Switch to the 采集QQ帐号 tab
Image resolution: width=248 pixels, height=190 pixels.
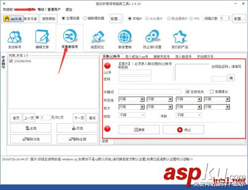[111, 56]
